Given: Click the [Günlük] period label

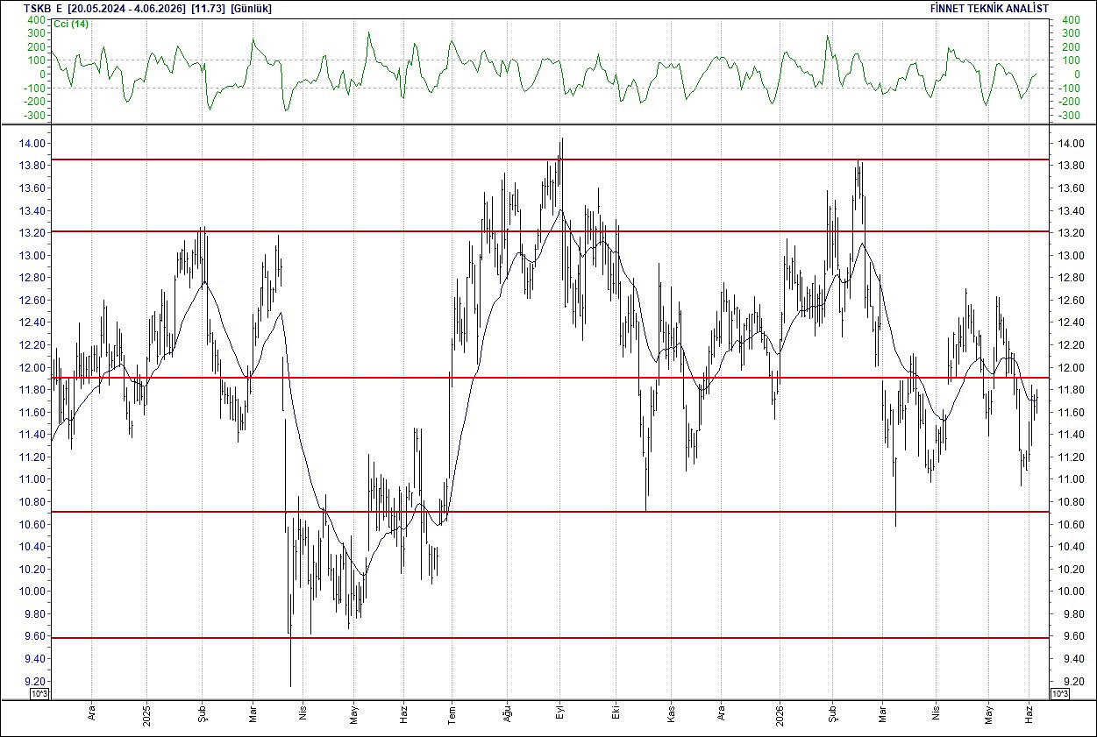Looking at the screenshot, I should [x=251, y=8].
